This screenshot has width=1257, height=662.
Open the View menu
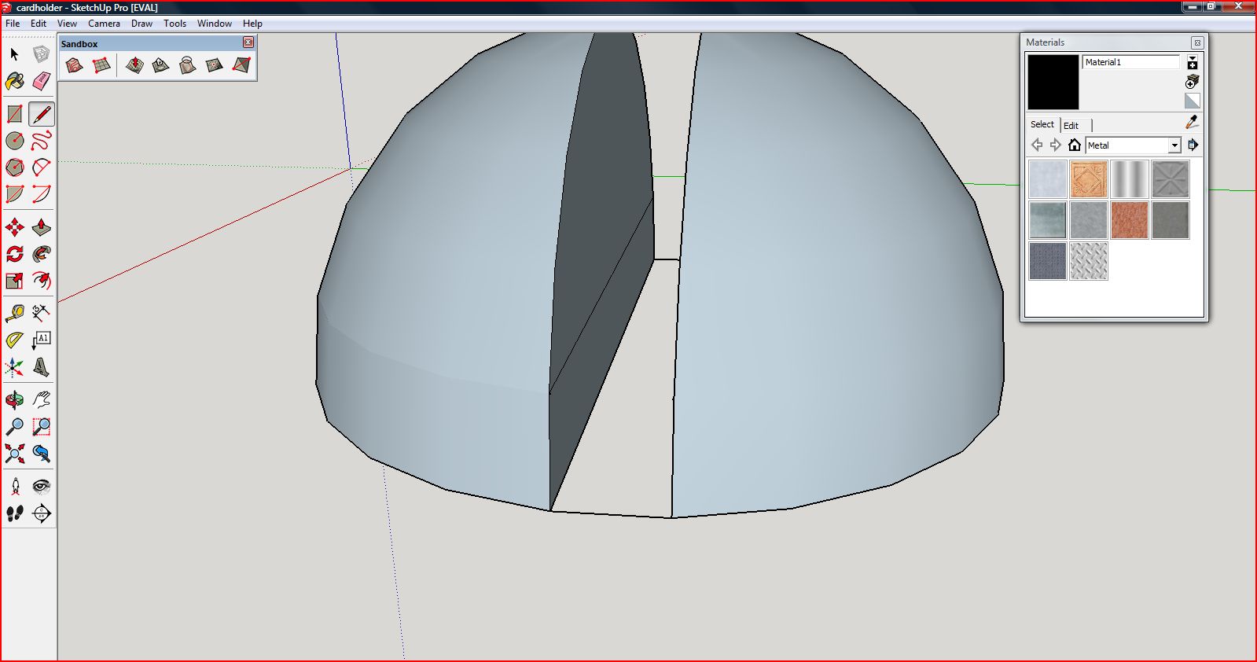pyautogui.click(x=67, y=24)
